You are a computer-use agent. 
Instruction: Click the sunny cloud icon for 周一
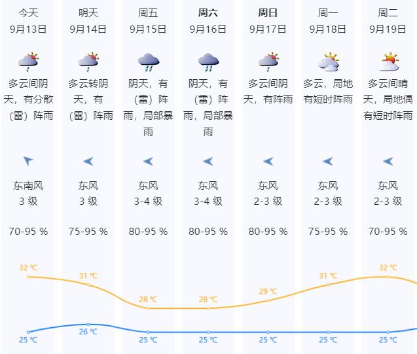point(328,62)
